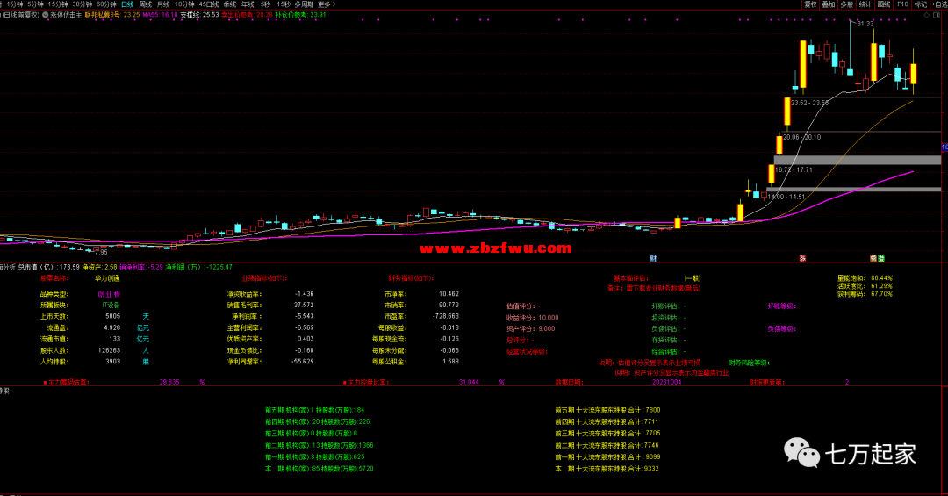Switch to the 周线 weekly chart tab
Viewport: 948px width, 496px height.
[x=146, y=4]
